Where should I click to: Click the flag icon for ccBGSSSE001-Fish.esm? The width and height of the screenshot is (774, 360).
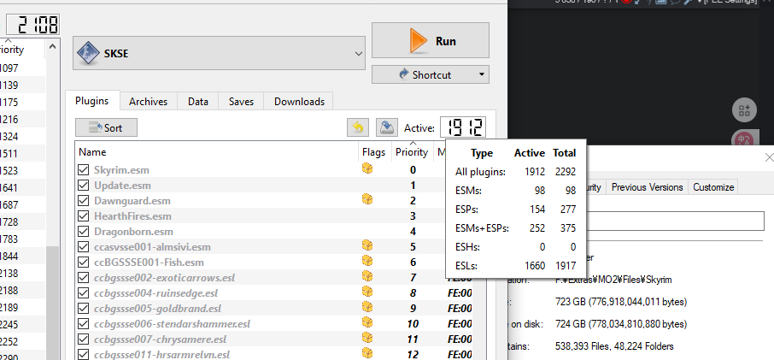coord(366,260)
